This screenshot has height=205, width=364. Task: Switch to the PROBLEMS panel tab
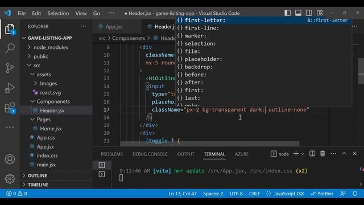coord(111,154)
